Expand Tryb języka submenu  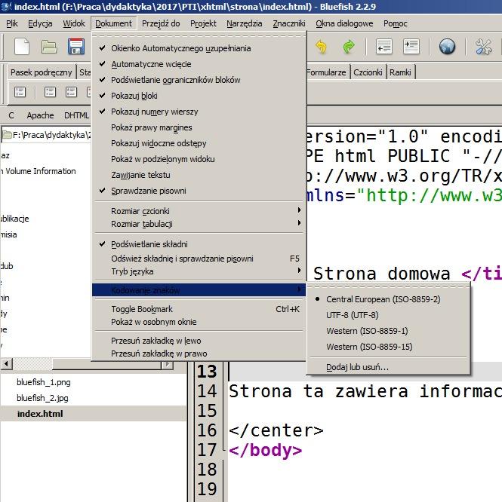(199, 271)
